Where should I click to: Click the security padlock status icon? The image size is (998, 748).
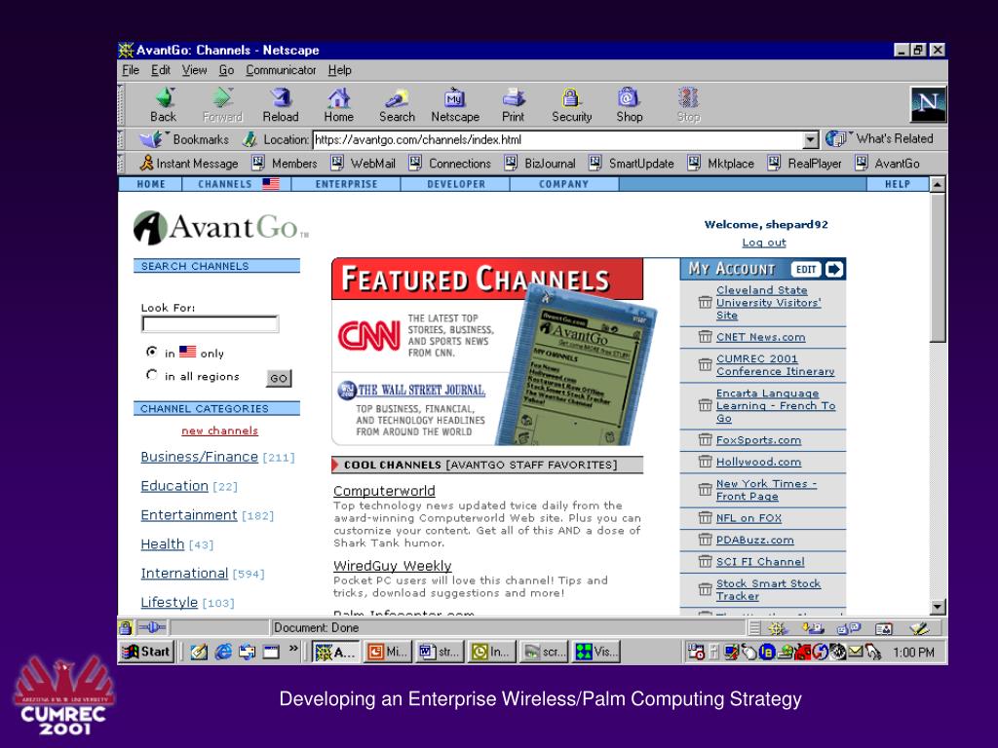[126, 628]
